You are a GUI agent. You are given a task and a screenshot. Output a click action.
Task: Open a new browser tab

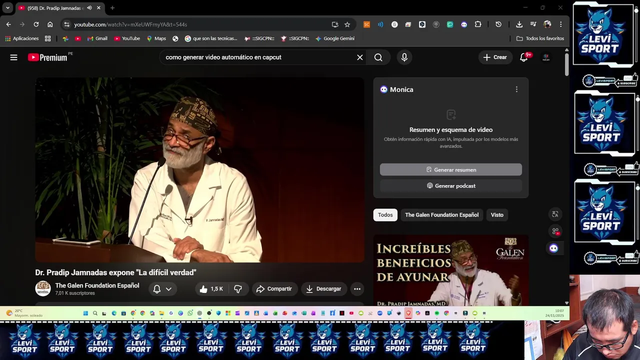pyautogui.click(x=112, y=8)
